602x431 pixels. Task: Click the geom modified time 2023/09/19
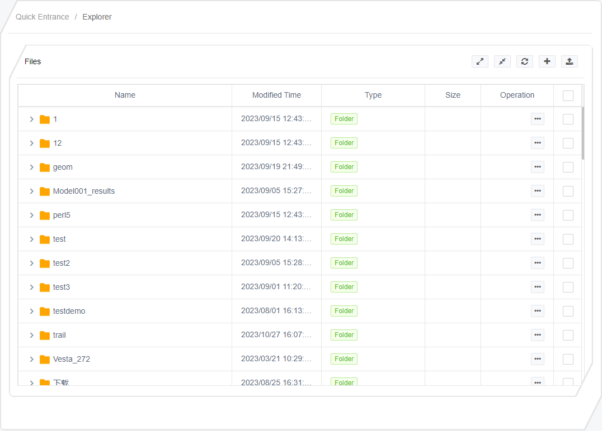[276, 167]
